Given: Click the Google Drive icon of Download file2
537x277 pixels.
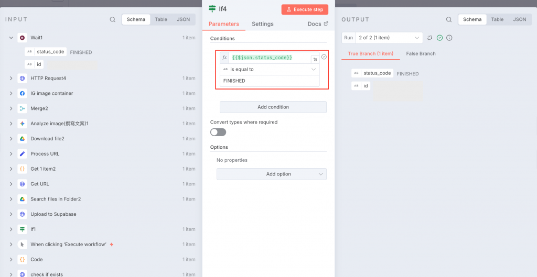Looking at the screenshot, I should (x=22, y=138).
